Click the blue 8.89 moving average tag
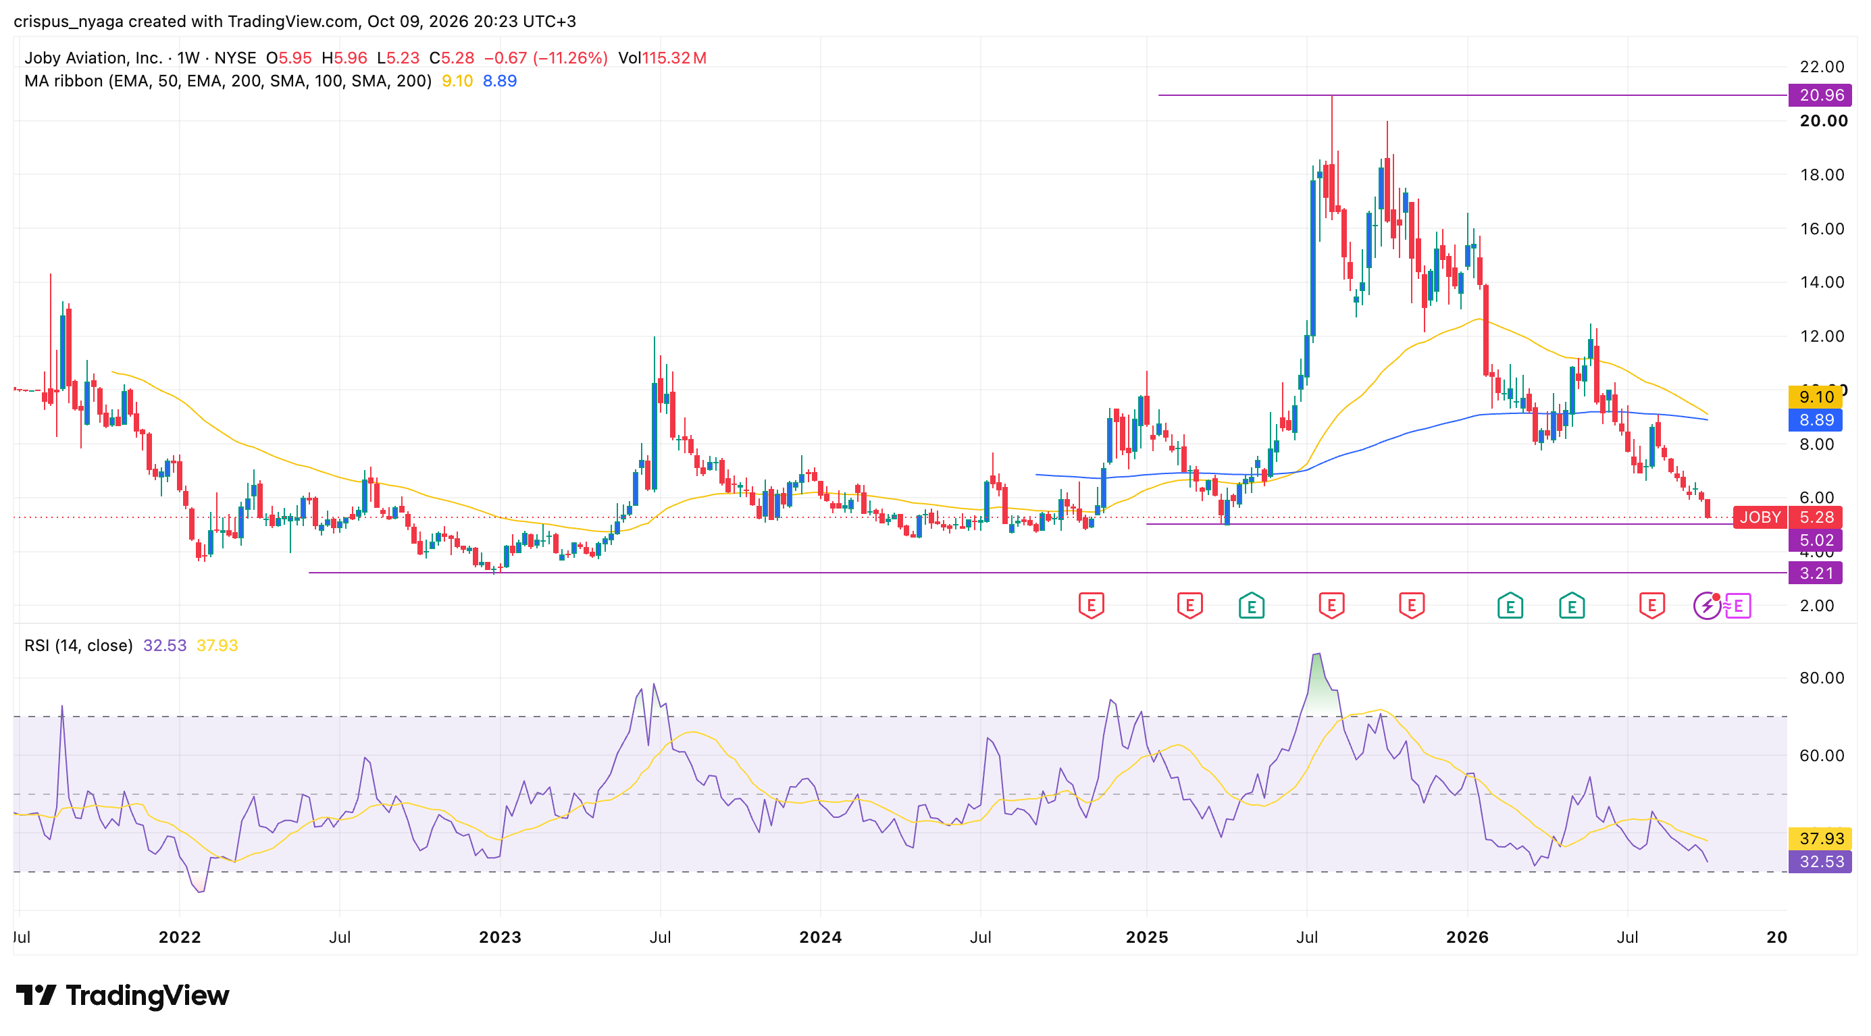Viewport: 1871px width, 1036px height. coord(1816,419)
